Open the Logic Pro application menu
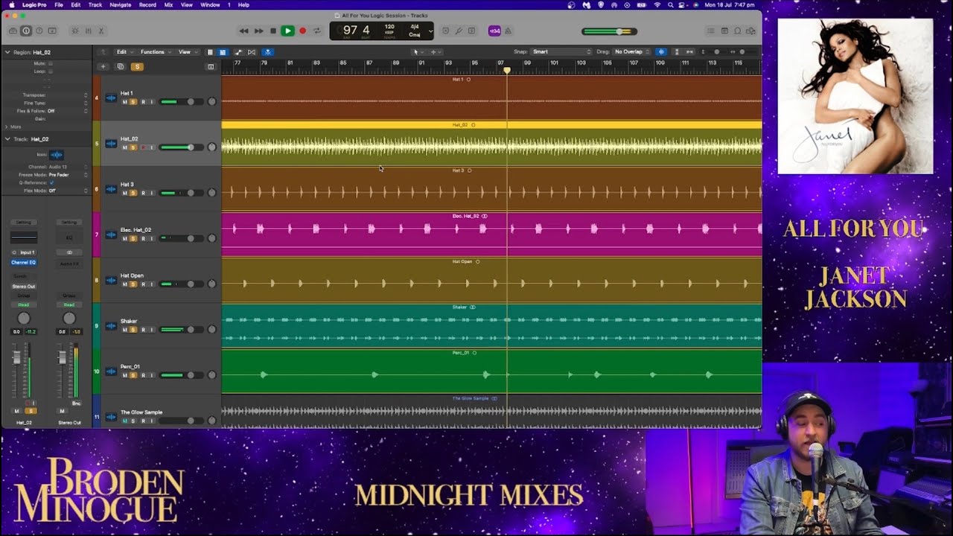 point(34,4)
